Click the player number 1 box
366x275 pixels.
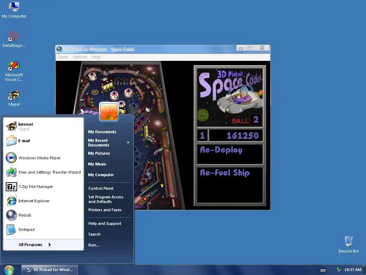click(202, 136)
